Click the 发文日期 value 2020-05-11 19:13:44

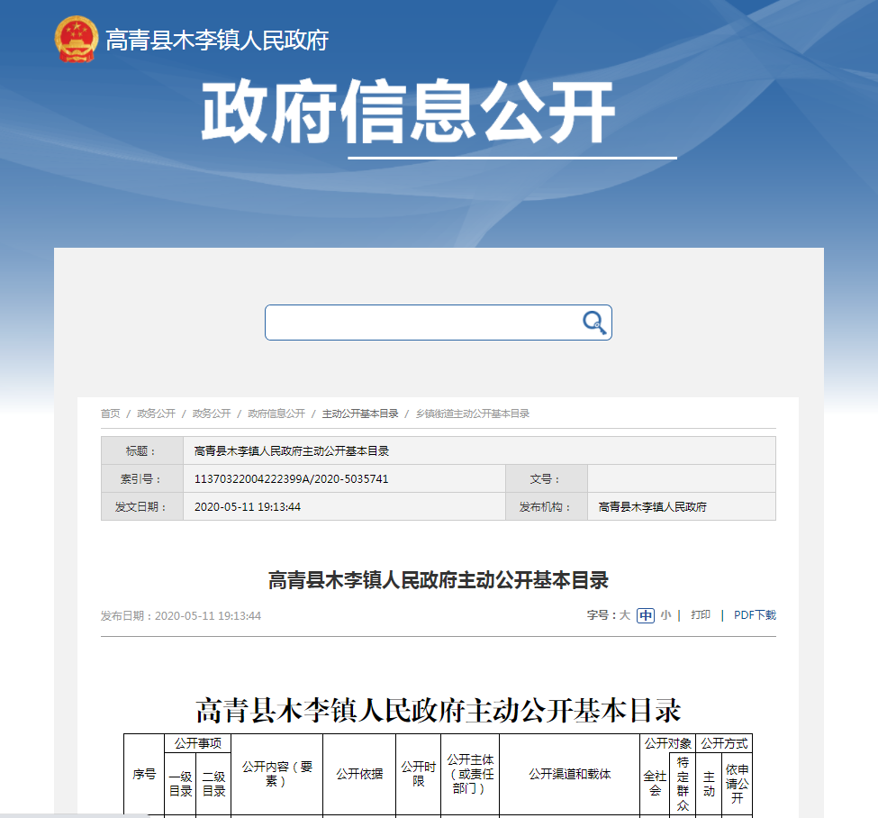coord(248,507)
